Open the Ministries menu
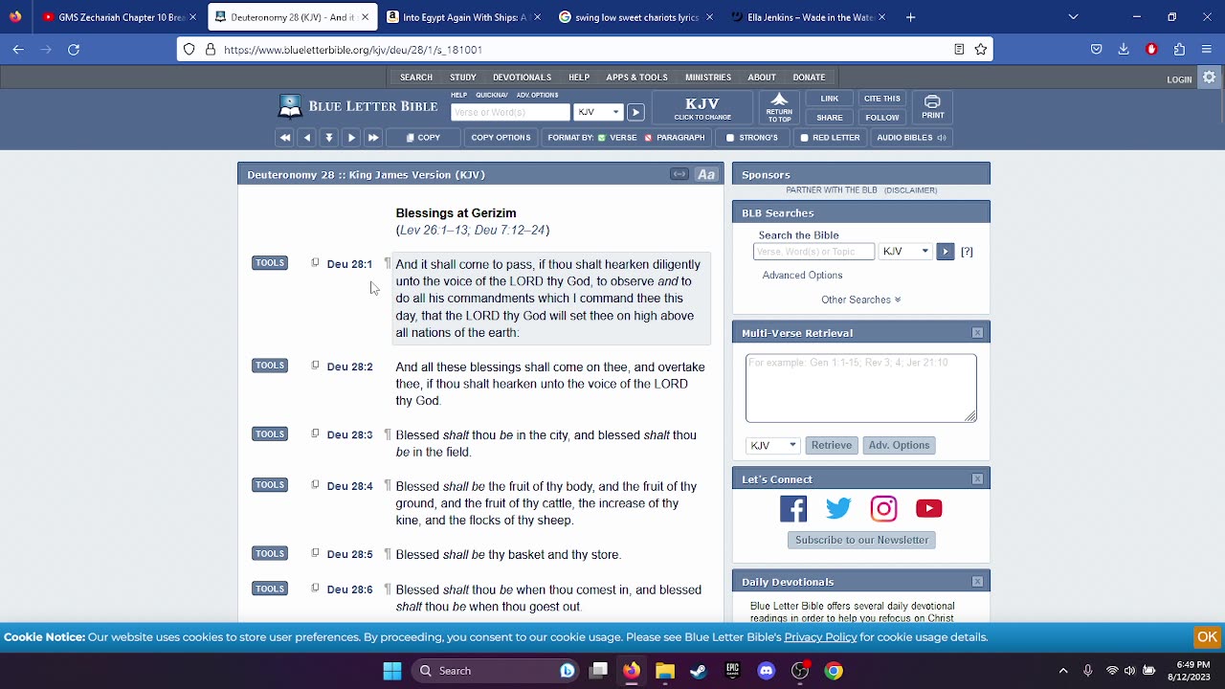 (x=708, y=78)
